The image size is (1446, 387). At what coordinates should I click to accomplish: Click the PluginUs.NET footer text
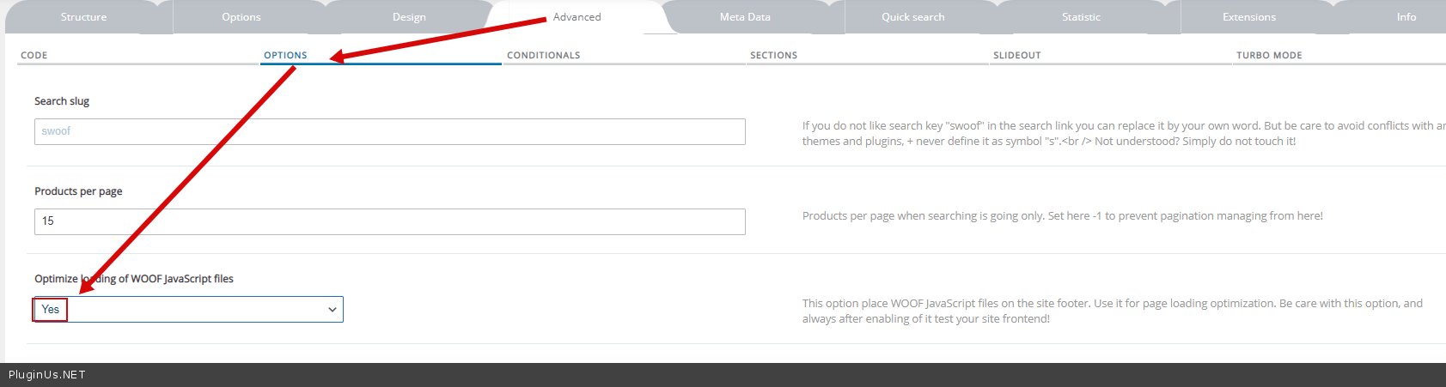click(47, 375)
